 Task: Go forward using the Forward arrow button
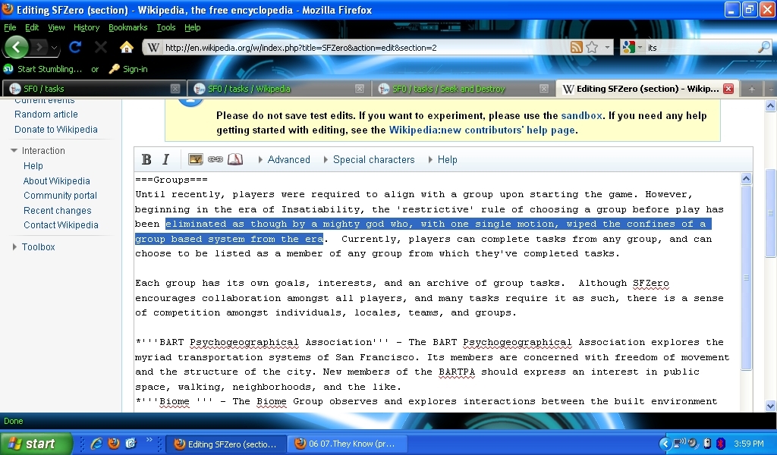[x=39, y=48]
